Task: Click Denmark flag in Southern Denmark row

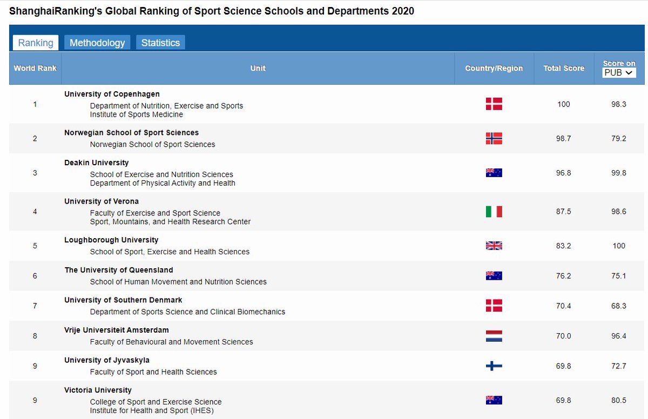Action: (x=494, y=306)
